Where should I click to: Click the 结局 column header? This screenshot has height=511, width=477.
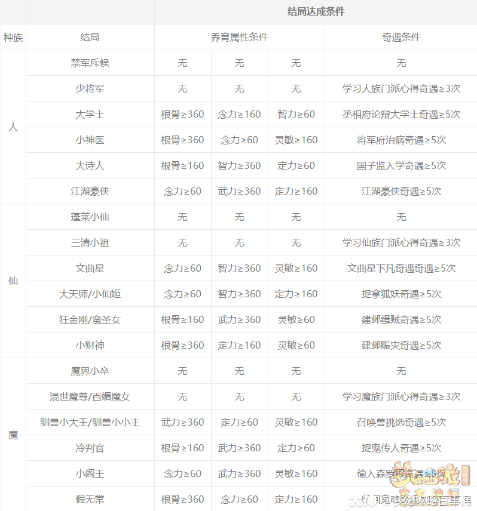coord(90,37)
